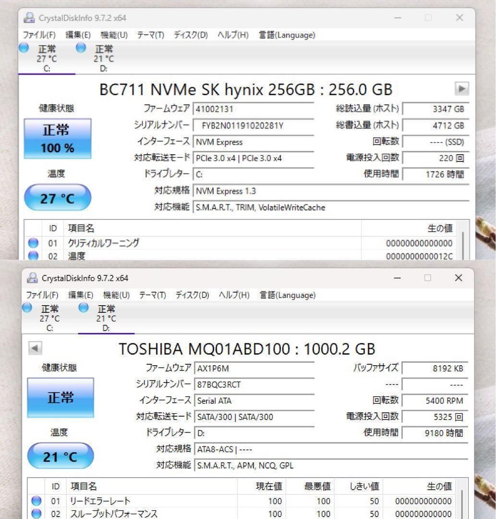The height and width of the screenshot is (519, 496).
Task: Open the 言語(Language) menu
Action: click(287, 35)
